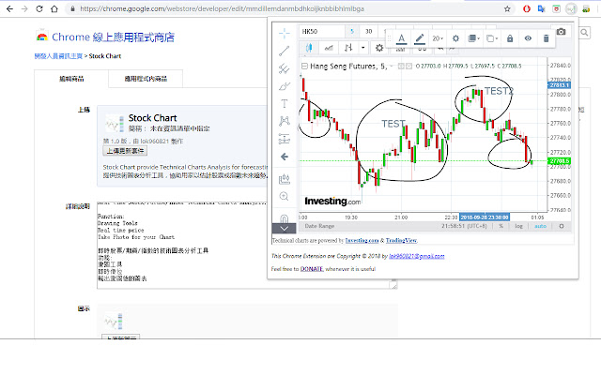Select the crosshair cursor tool
601x375 pixels.
pos(284,34)
